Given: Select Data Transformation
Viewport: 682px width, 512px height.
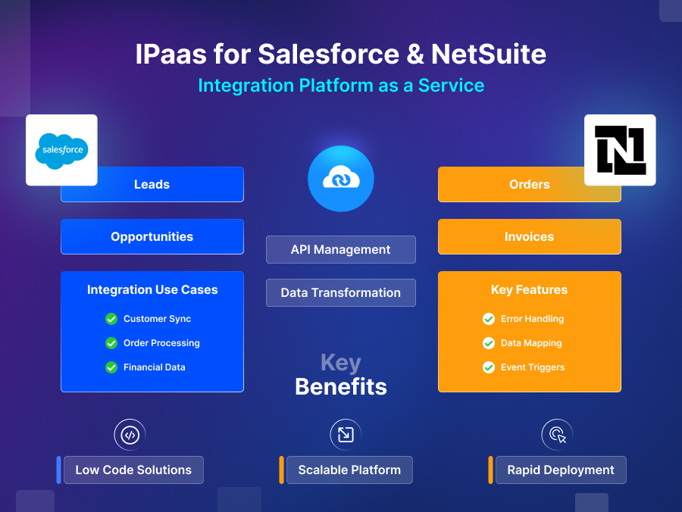Looking at the screenshot, I should tap(341, 292).
